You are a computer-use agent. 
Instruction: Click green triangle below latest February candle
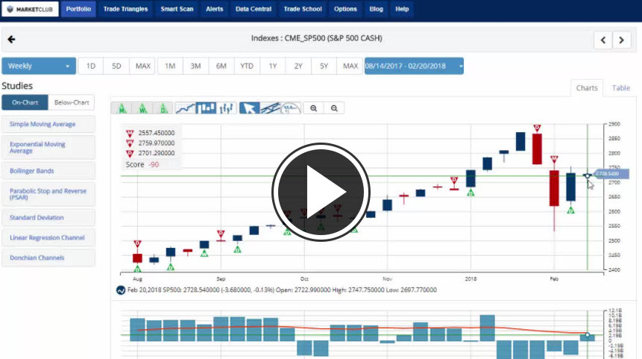pos(570,210)
